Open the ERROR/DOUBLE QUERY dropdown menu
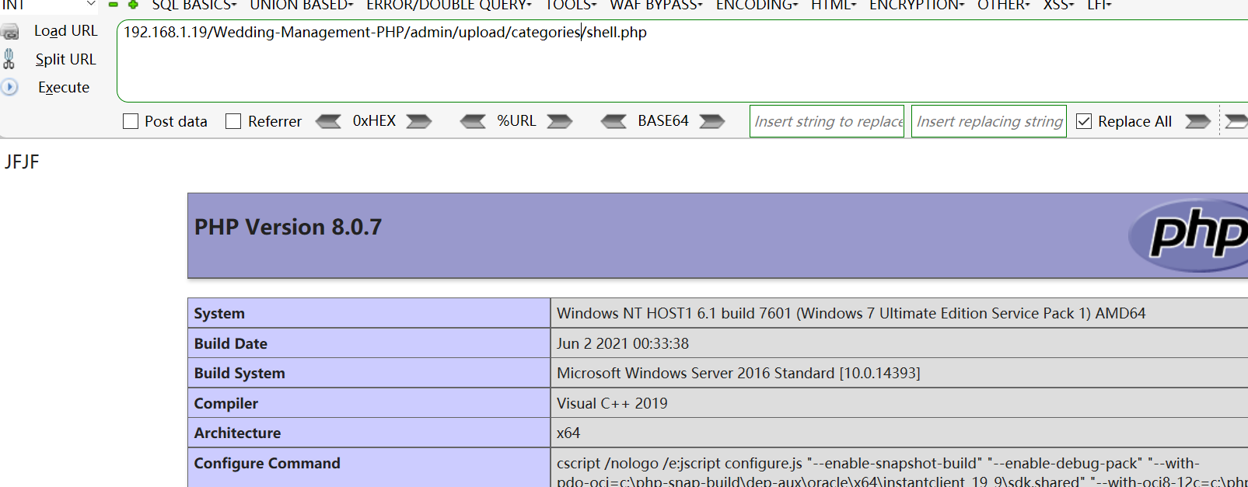 (449, 5)
